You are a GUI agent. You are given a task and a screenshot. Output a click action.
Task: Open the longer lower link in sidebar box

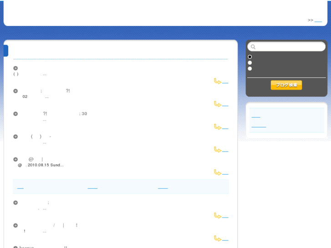(259, 126)
